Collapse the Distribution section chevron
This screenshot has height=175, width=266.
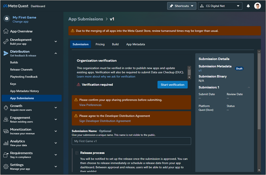pyautogui.click(x=56, y=53)
